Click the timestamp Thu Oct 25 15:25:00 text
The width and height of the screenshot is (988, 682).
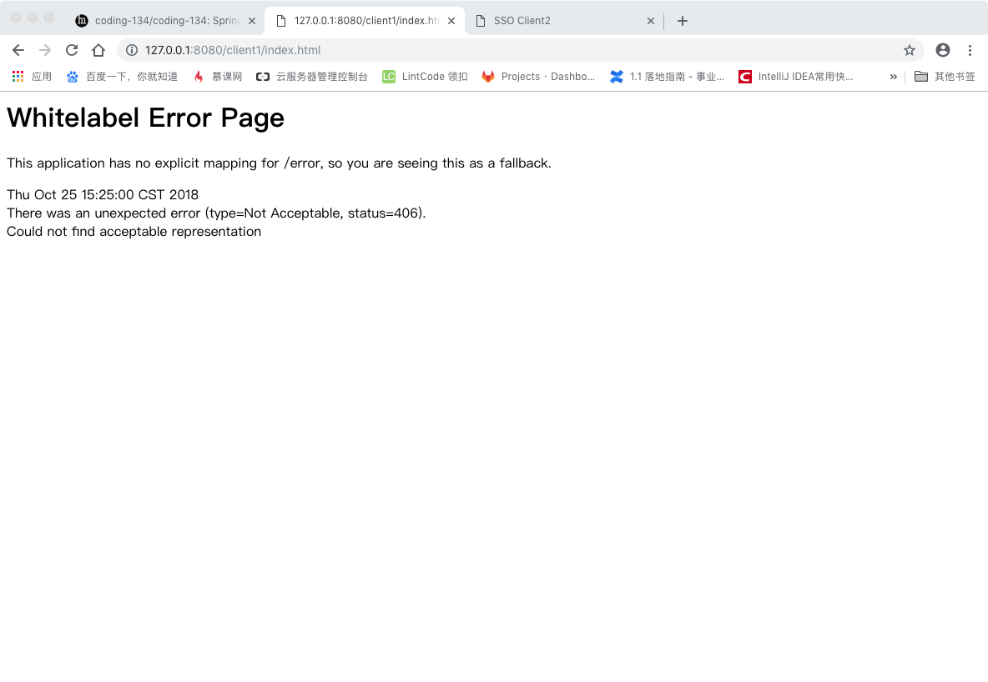click(x=103, y=194)
